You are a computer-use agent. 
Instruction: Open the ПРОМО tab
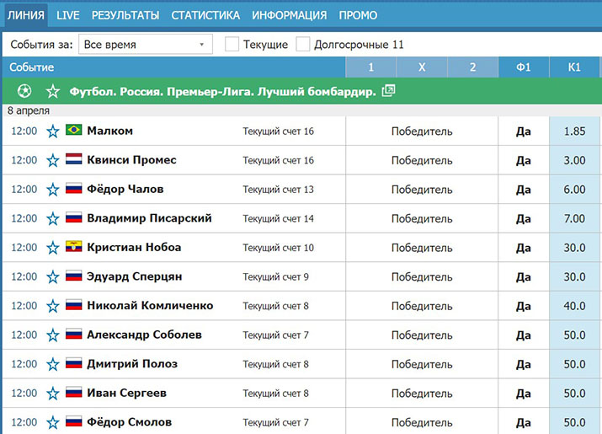tap(358, 15)
